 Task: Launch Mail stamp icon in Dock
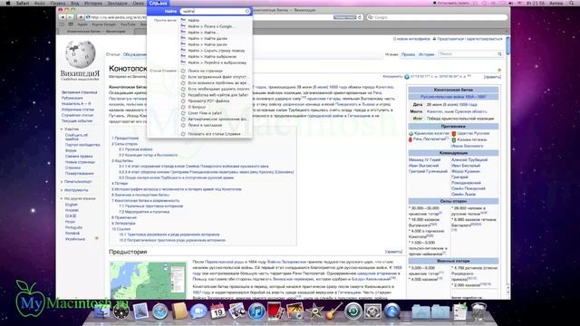pos(140,312)
